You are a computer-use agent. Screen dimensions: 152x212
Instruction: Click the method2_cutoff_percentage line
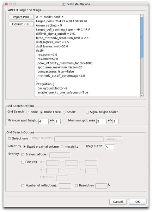pyautogui.click(x=61, y=76)
